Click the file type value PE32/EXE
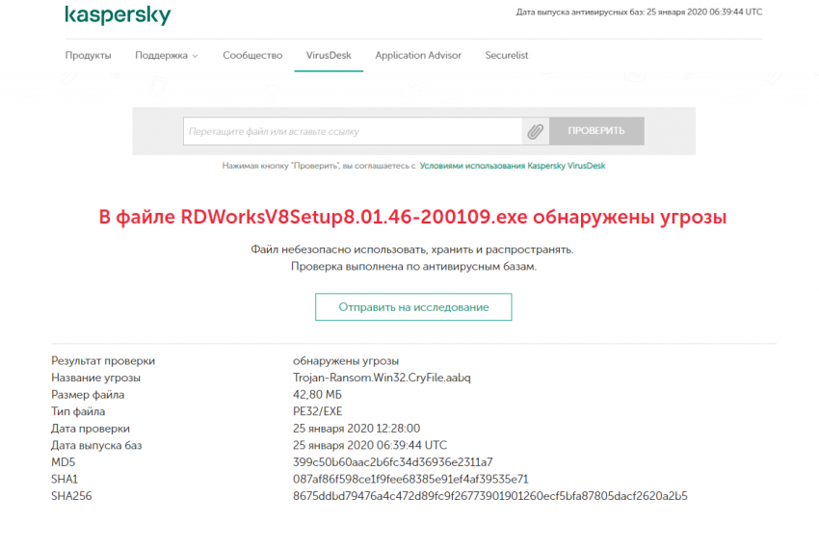The width and height of the screenshot is (819, 550). tap(316, 411)
